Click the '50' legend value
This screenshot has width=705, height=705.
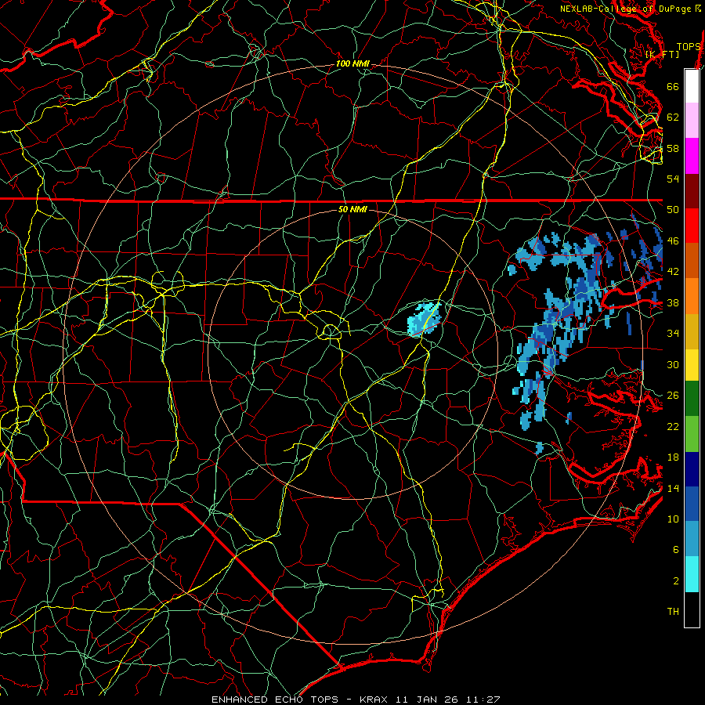[x=673, y=210]
